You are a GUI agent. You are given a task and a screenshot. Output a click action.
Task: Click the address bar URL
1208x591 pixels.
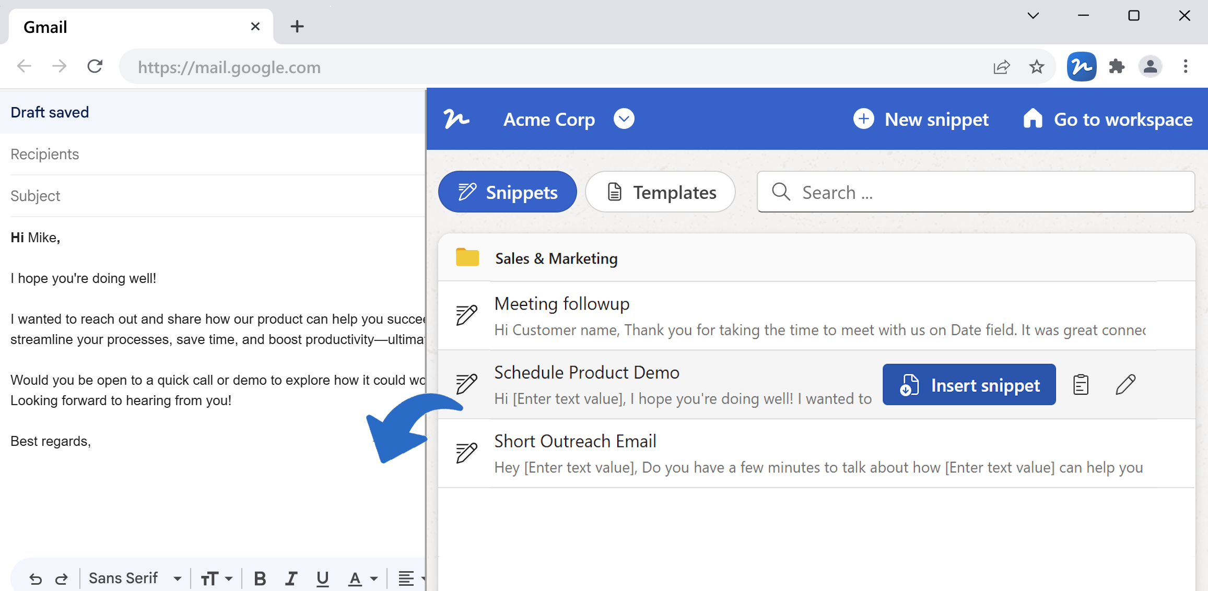point(229,67)
